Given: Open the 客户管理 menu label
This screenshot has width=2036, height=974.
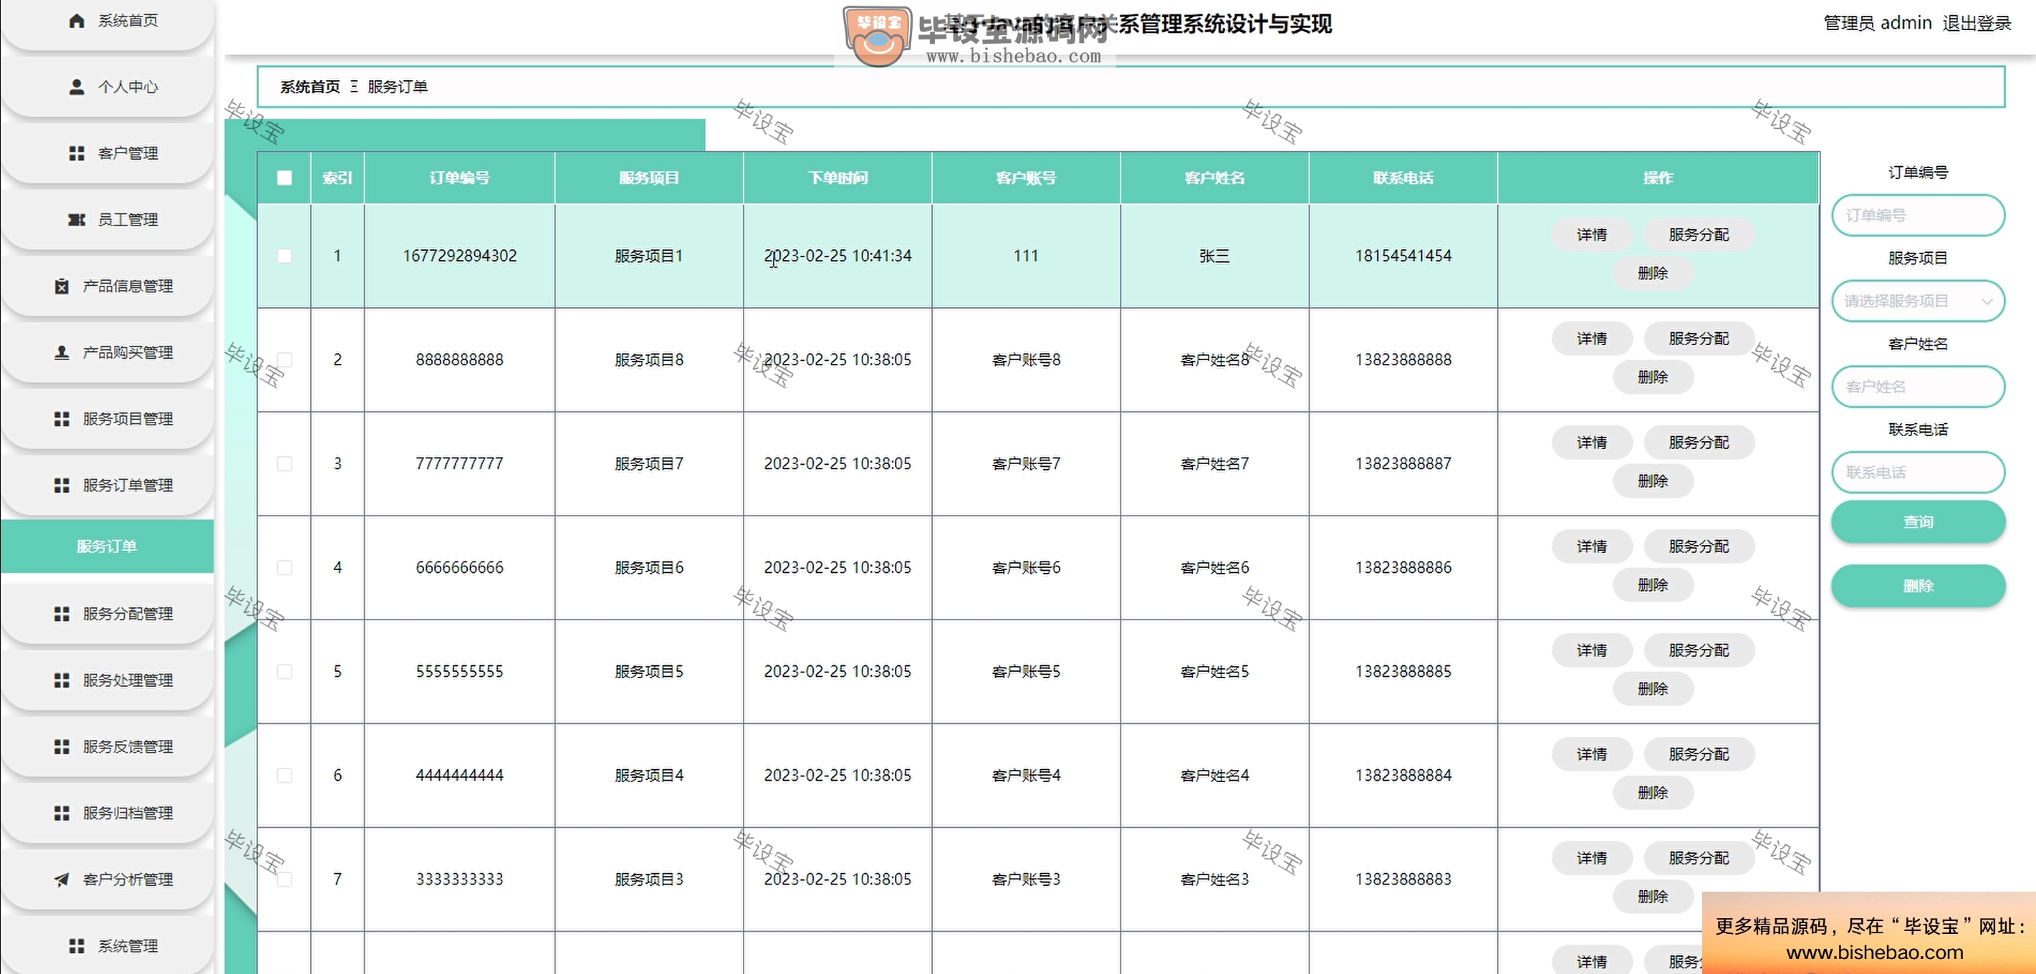Looking at the screenshot, I should click(x=128, y=153).
